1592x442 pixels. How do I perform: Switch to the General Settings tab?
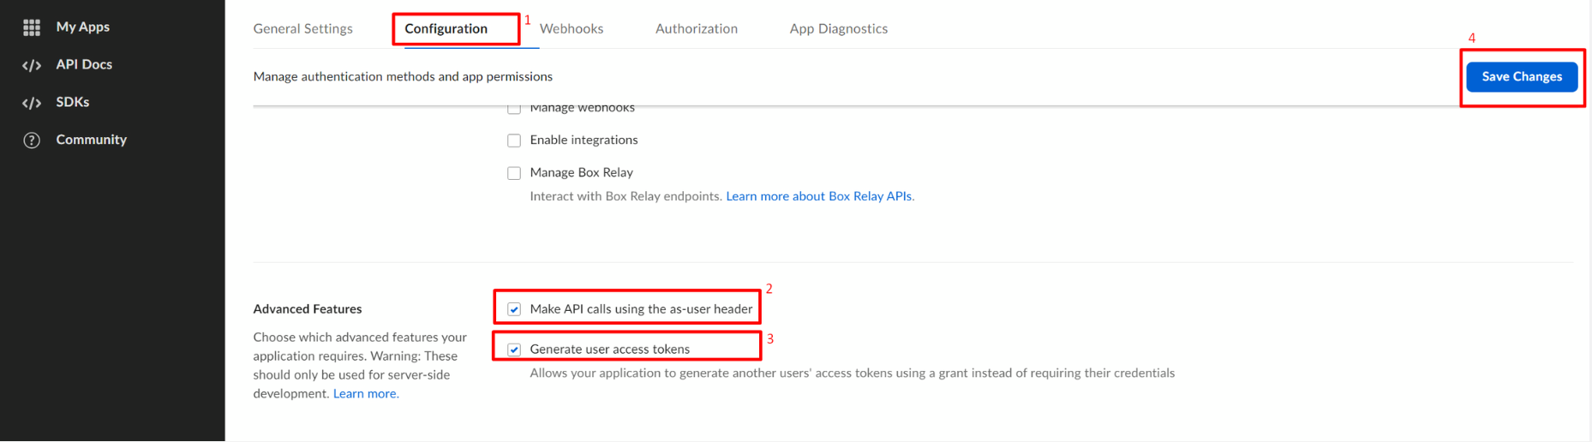pyautogui.click(x=302, y=29)
